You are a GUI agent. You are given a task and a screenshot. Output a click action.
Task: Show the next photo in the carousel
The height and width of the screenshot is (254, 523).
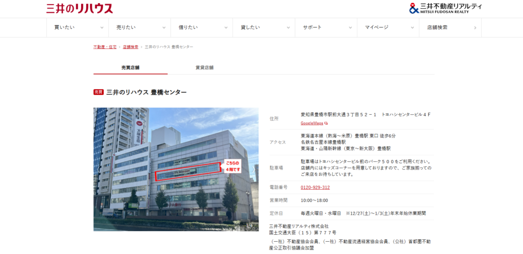pos(253,169)
